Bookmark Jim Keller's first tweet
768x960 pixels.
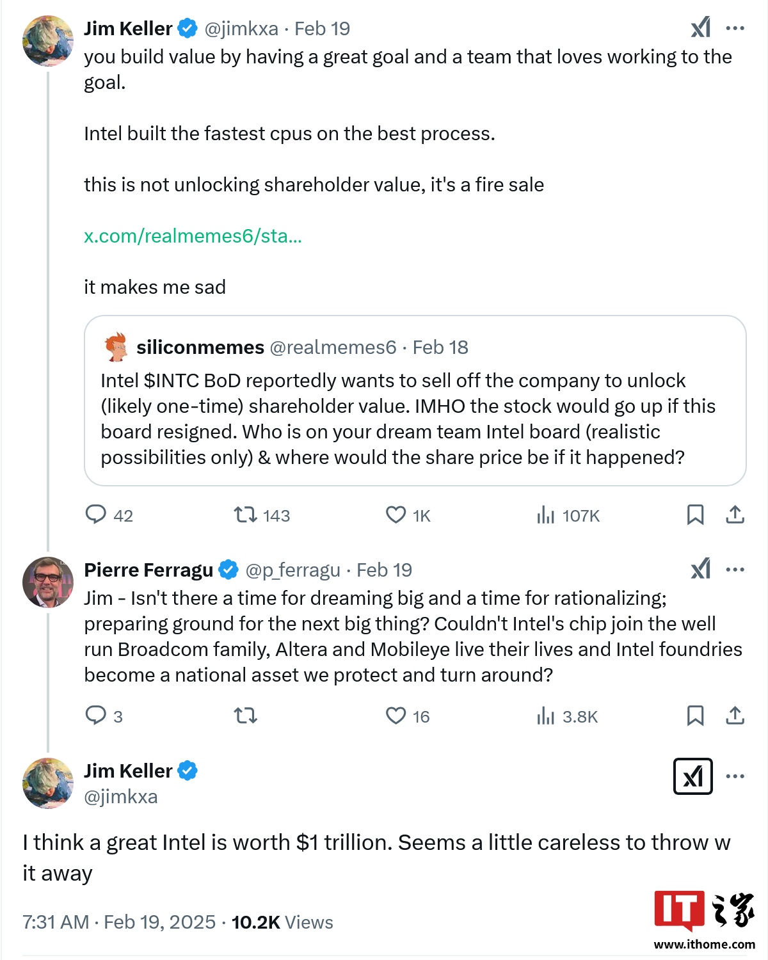[x=695, y=515]
